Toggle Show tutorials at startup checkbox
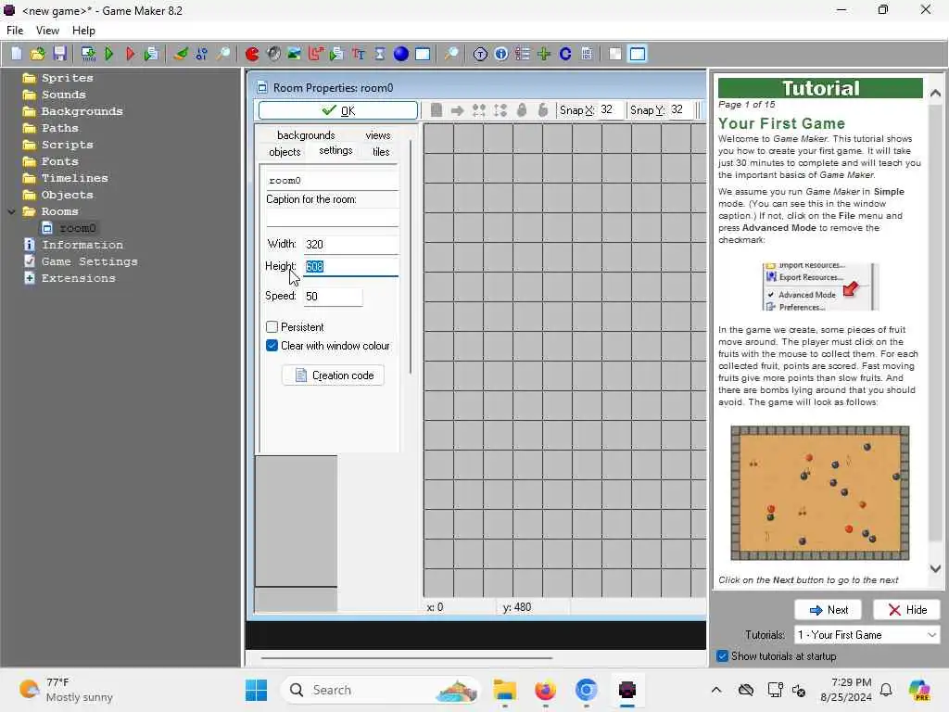 [x=722, y=656]
